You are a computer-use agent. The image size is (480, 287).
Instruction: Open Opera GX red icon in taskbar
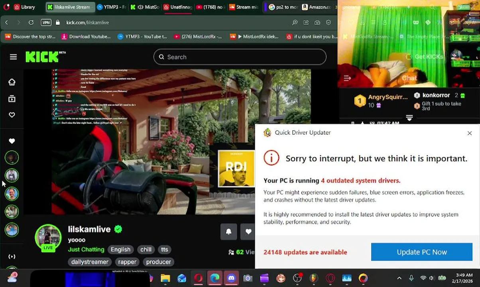[198, 278]
